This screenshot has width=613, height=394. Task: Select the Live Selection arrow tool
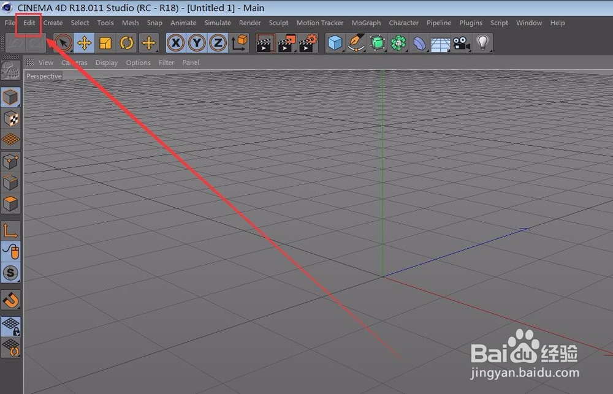[63, 43]
